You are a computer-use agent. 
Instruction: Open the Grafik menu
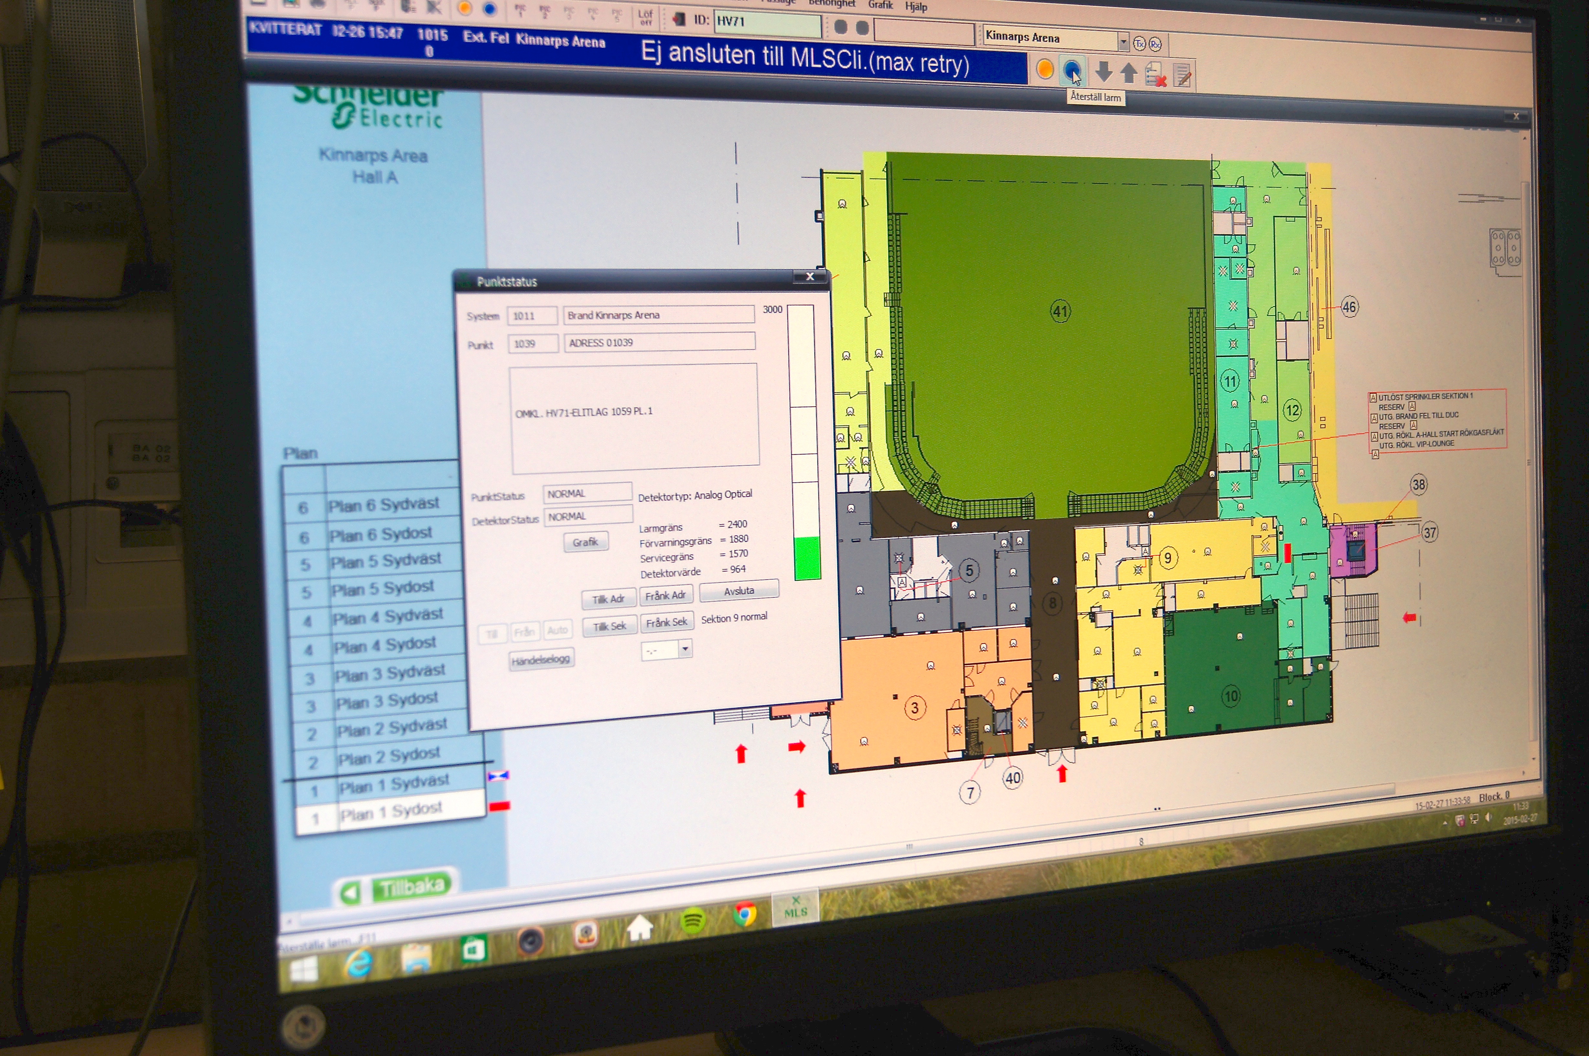click(880, 5)
